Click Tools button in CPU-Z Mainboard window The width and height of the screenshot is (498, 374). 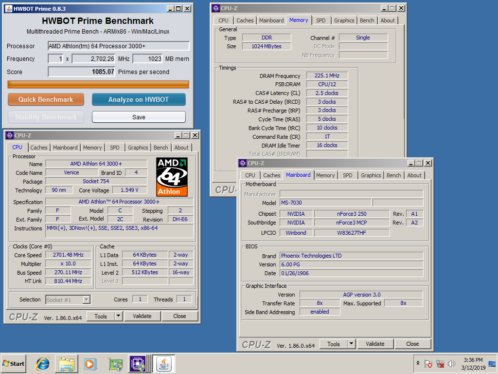334,344
